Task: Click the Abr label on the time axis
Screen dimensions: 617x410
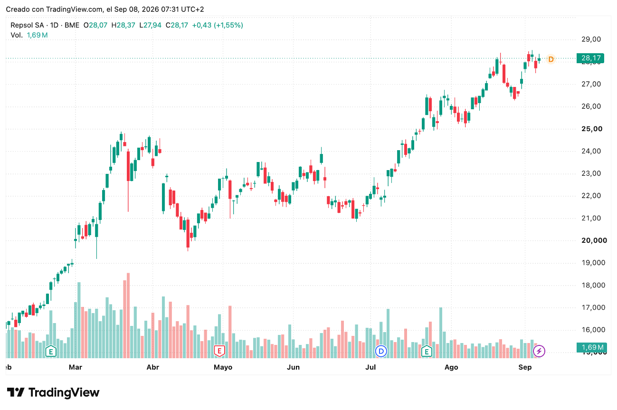Action: 152,367
